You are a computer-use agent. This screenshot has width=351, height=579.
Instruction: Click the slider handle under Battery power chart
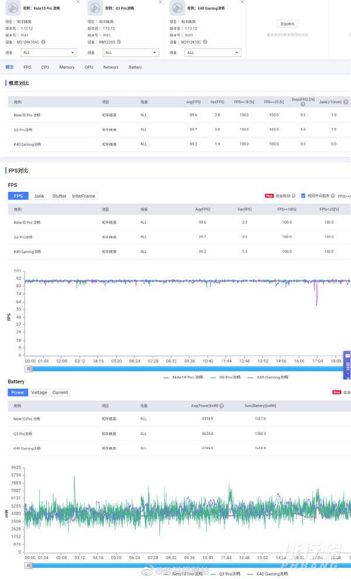(x=29, y=566)
